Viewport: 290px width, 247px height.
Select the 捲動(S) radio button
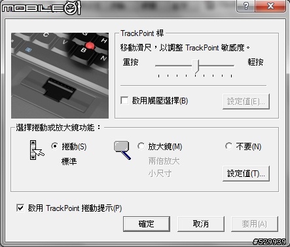[54, 146]
